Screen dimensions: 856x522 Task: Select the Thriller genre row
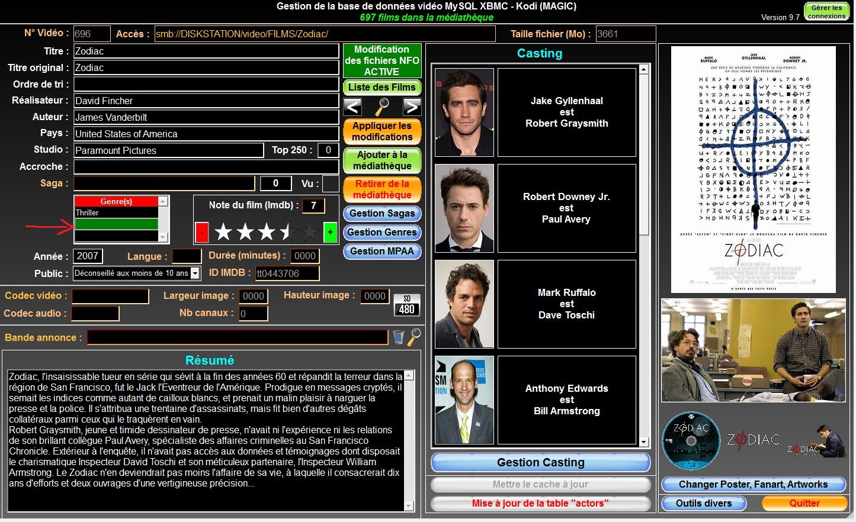click(116, 212)
